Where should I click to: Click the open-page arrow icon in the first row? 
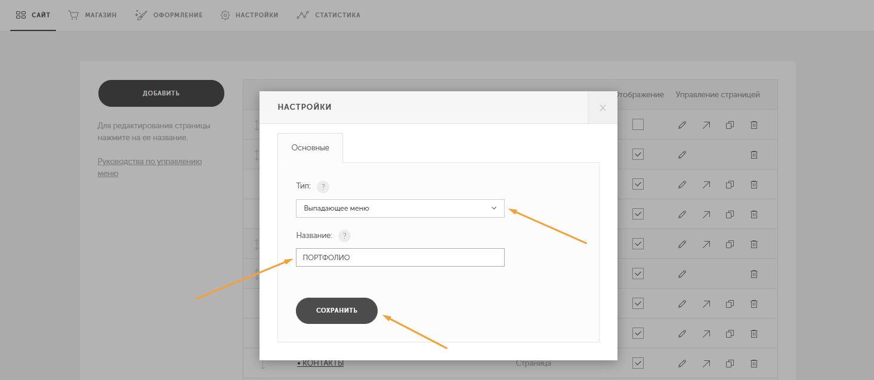[706, 125]
